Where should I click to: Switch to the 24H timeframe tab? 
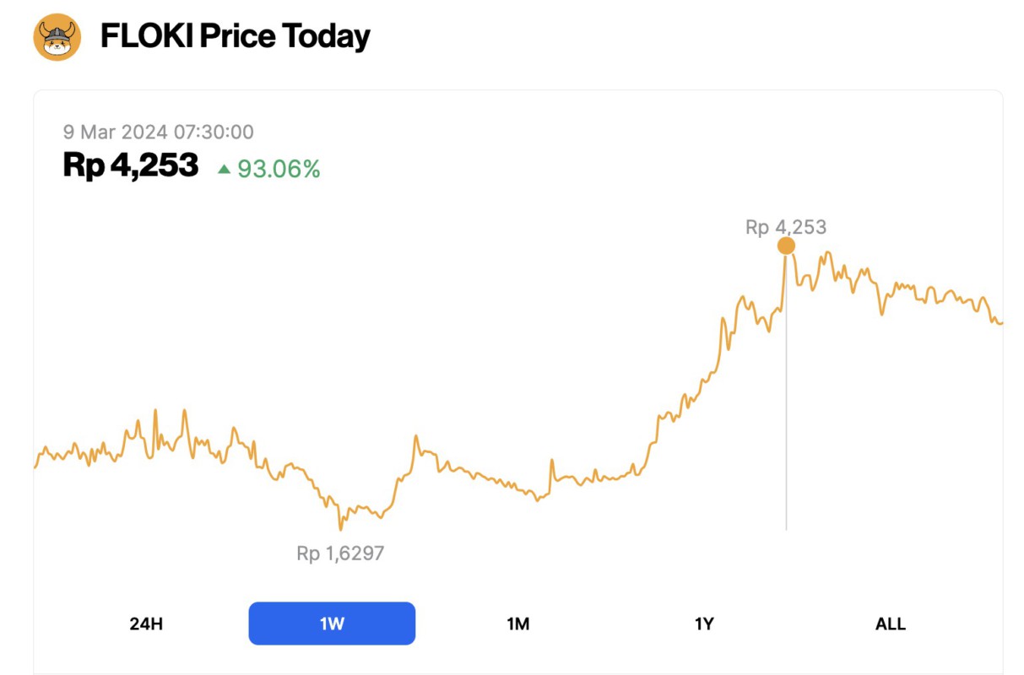pyautogui.click(x=147, y=624)
